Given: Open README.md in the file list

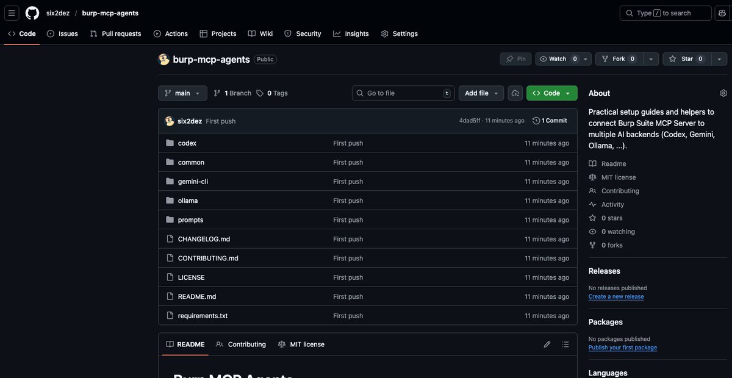Looking at the screenshot, I should tap(197, 296).
